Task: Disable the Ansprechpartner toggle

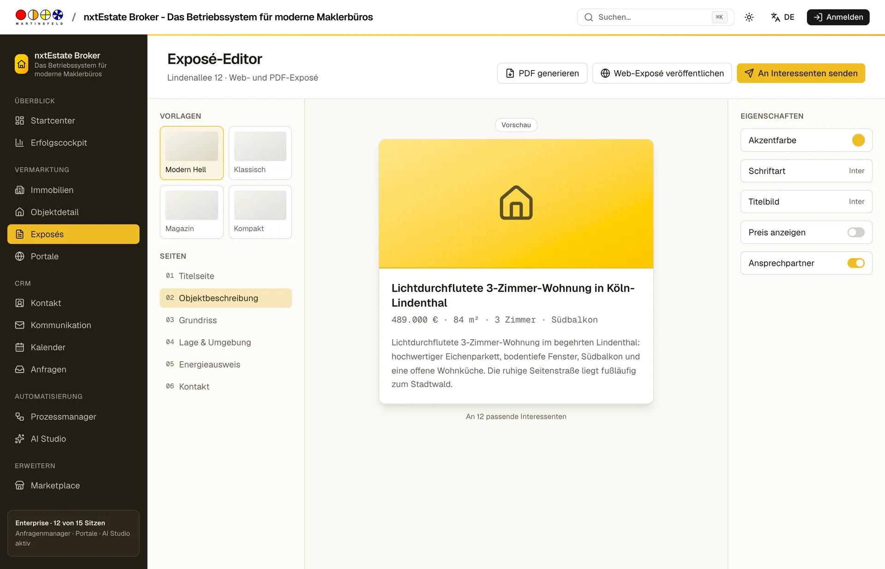Action: tap(856, 263)
